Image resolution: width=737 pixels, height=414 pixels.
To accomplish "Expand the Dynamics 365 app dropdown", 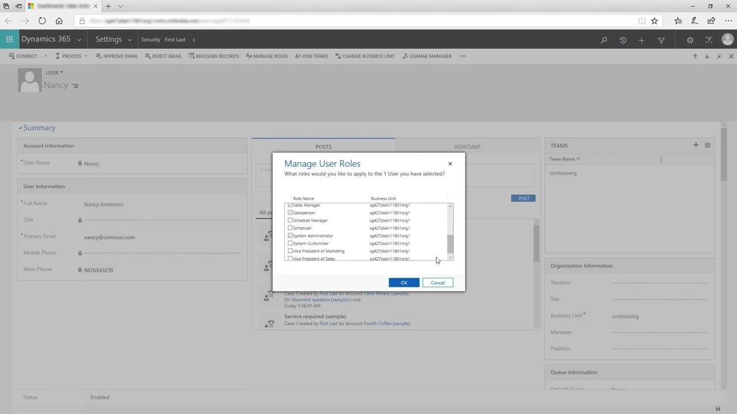I will [79, 40].
